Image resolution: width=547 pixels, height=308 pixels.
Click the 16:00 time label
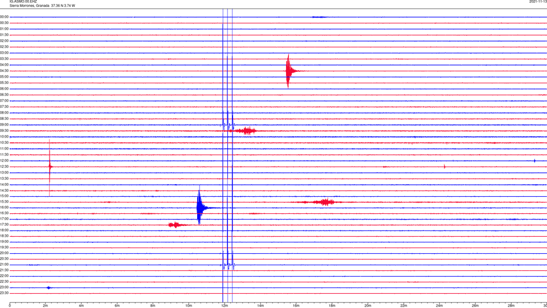pos(5,208)
